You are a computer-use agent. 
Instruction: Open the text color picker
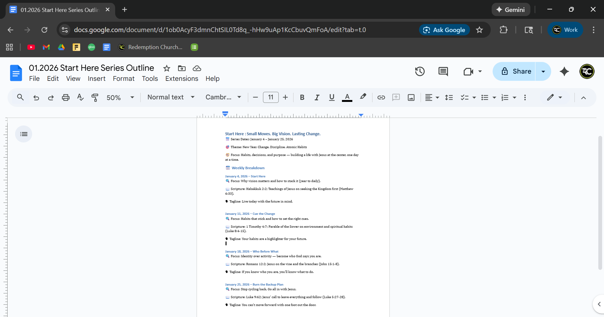pyautogui.click(x=347, y=97)
